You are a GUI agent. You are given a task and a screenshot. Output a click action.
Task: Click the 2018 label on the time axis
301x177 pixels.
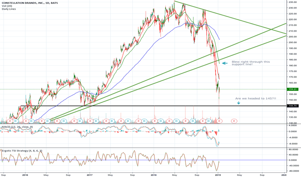pyautogui.click(x=154, y=175)
